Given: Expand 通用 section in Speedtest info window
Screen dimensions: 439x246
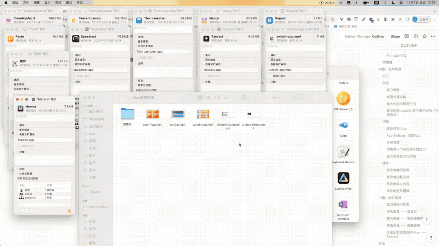Looking at the screenshot, I should pos(72,55).
